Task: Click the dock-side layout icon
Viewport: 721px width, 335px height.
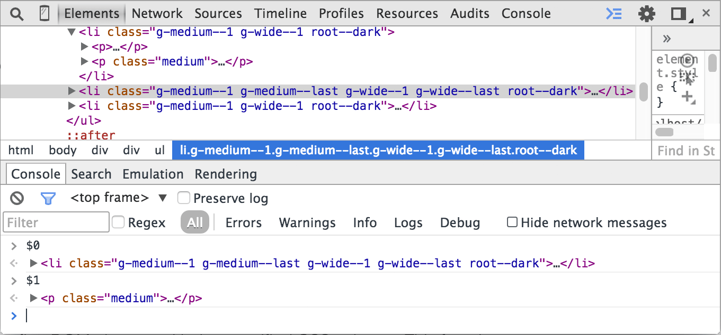Action: (679, 14)
